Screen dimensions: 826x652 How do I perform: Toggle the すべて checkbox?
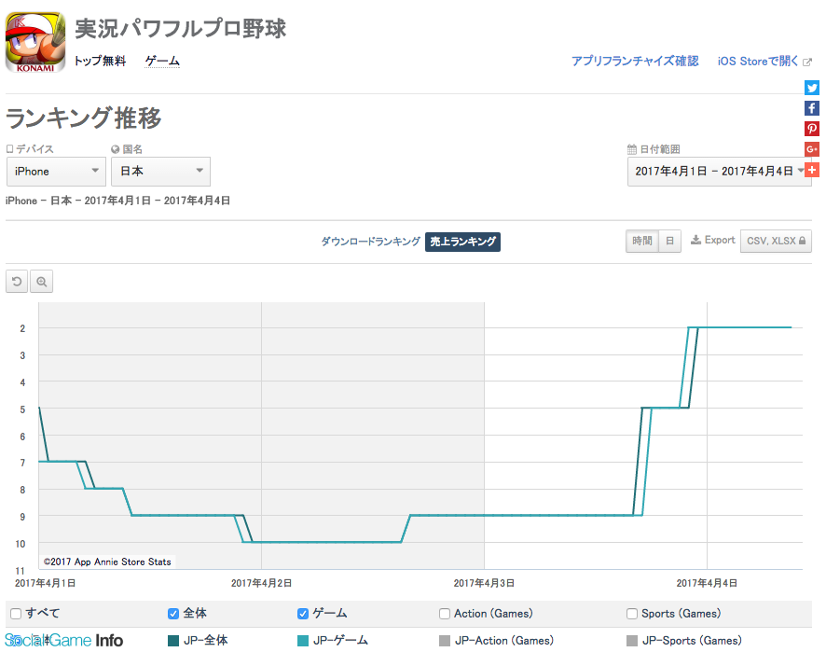click(16, 614)
